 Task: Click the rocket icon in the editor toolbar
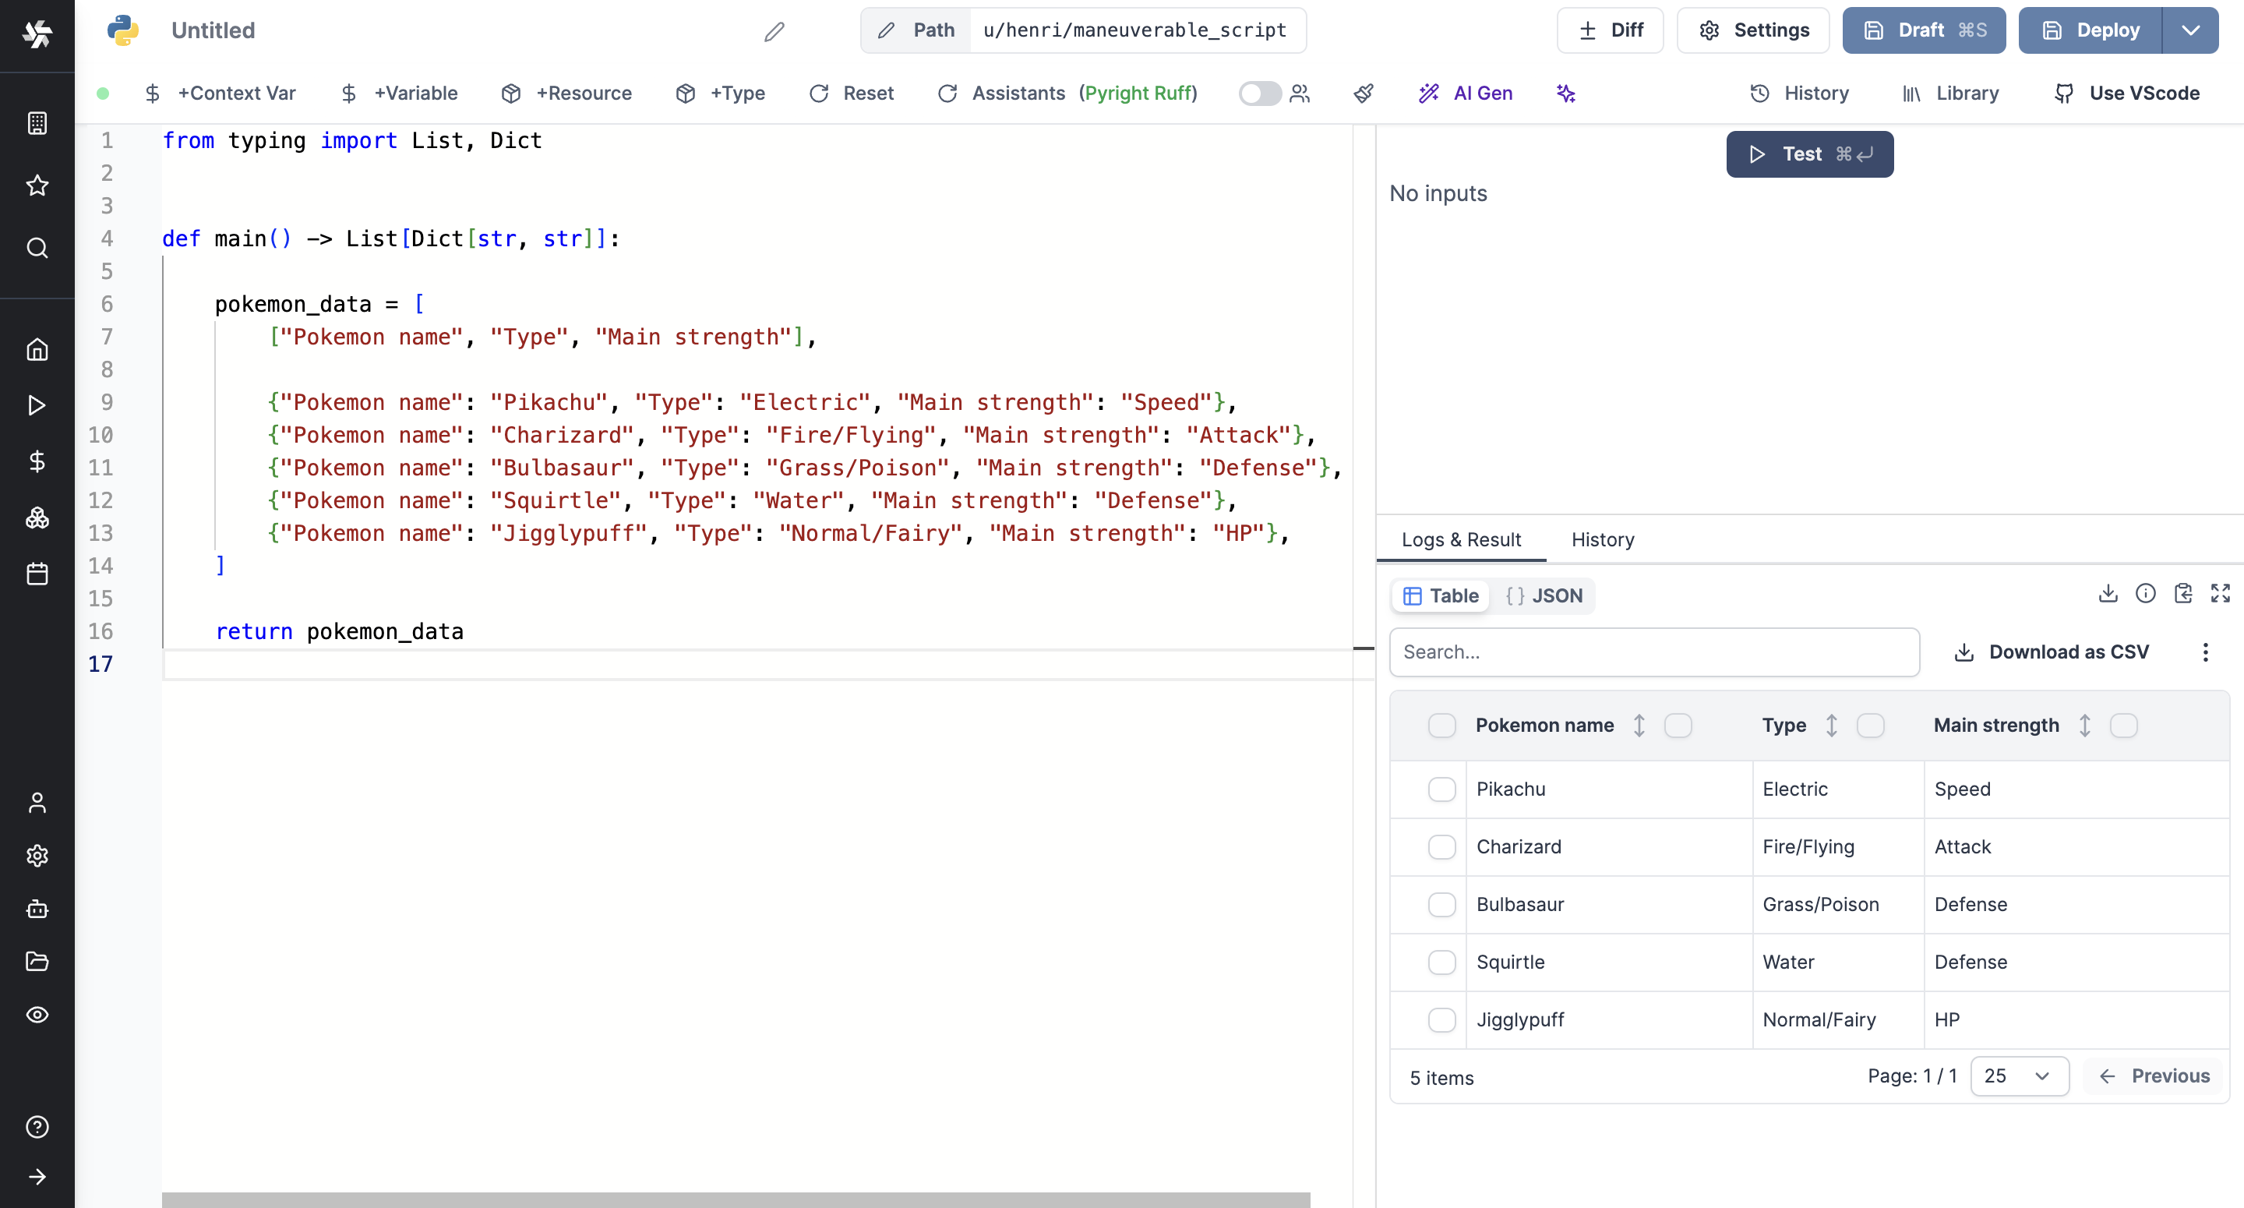tap(1364, 94)
